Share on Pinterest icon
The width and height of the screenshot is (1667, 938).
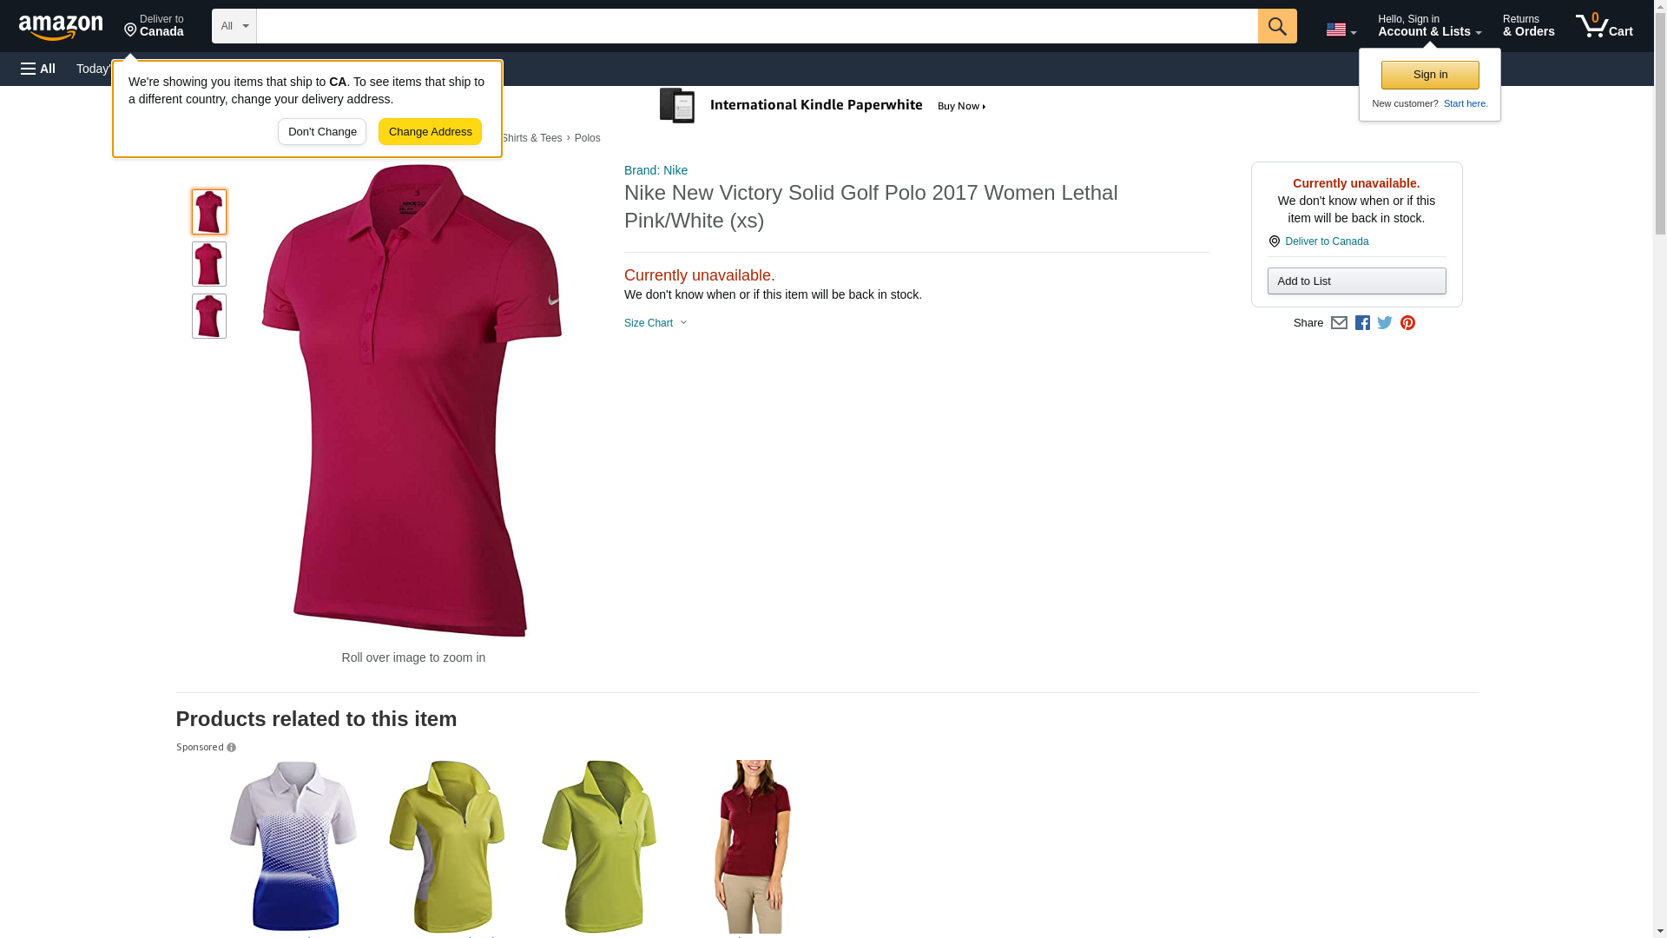(1407, 323)
